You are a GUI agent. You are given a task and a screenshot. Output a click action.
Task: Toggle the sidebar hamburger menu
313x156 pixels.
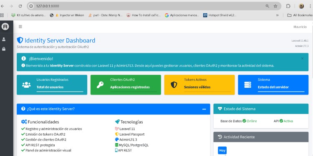pyautogui.click(x=20, y=27)
